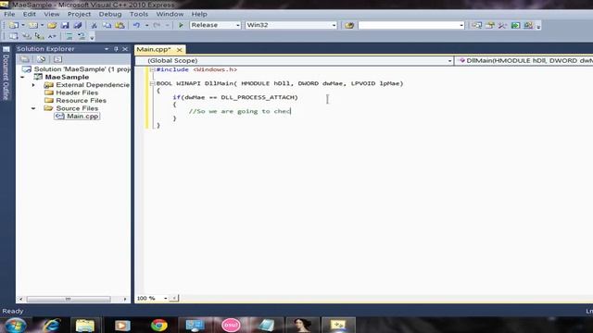Click the Properties Window toolbar icon
Image resolution: width=593 pixels, height=333 pixels.
[x=490, y=25]
